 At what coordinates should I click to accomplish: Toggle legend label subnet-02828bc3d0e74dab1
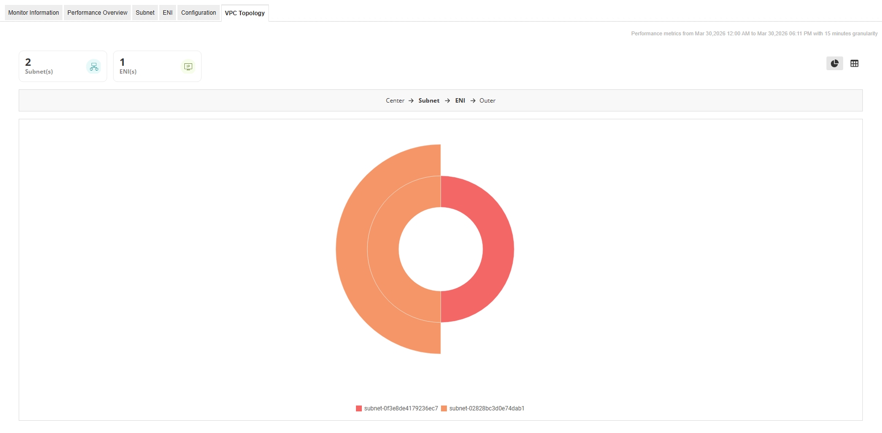[x=487, y=408]
